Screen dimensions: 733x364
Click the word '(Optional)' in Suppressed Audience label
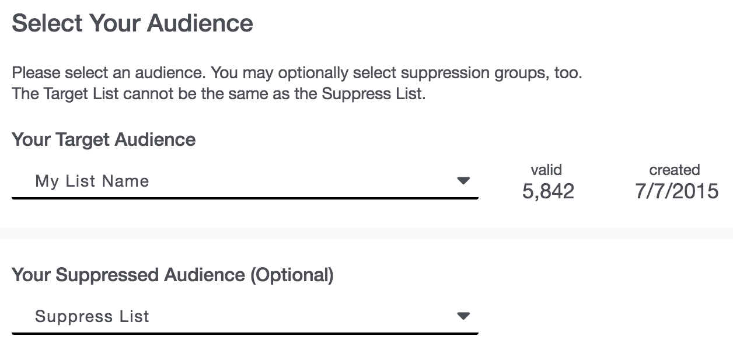pyautogui.click(x=292, y=275)
